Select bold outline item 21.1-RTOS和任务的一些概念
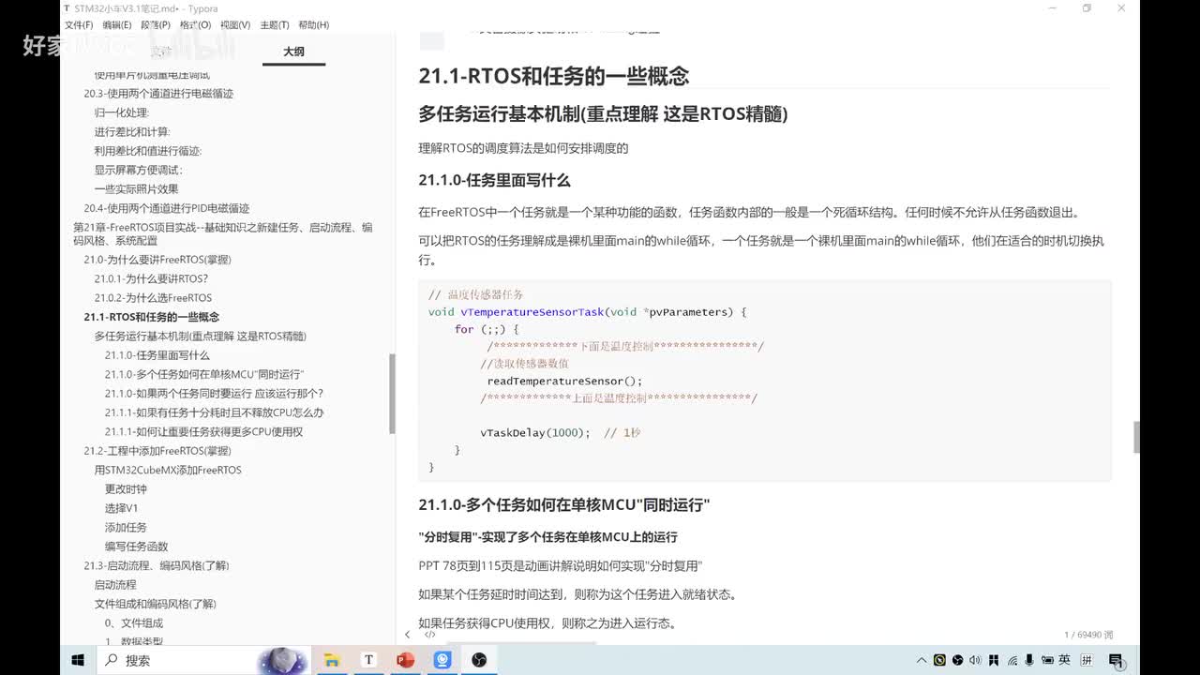The height and width of the screenshot is (675, 1200). (151, 317)
